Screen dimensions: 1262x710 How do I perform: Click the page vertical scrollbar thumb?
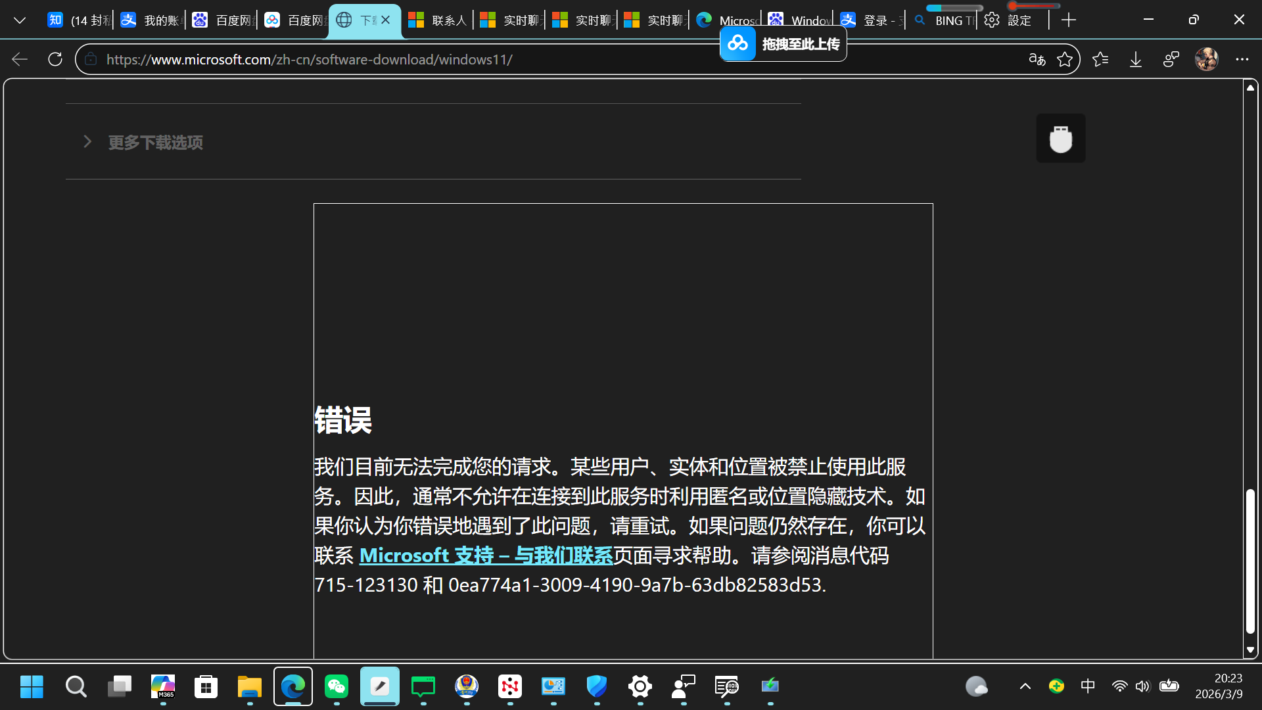click(1250, 561)
